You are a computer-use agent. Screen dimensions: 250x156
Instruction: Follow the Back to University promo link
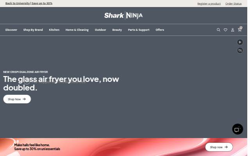pos(29,3)
